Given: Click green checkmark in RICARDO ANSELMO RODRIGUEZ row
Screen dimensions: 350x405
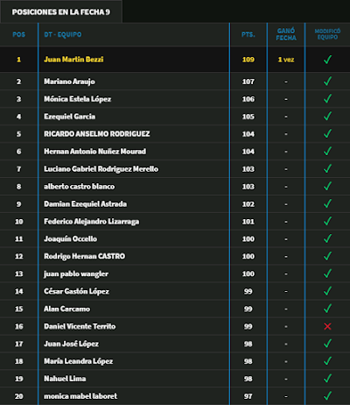Looking at the screenshot, I should (x=327, y=133).
